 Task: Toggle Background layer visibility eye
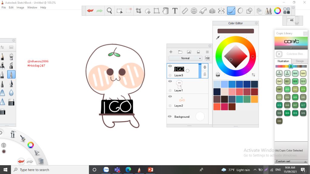[170, 117]
